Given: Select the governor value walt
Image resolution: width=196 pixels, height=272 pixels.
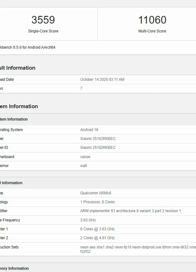Looking at the screenshot, I should coord(84,166).
